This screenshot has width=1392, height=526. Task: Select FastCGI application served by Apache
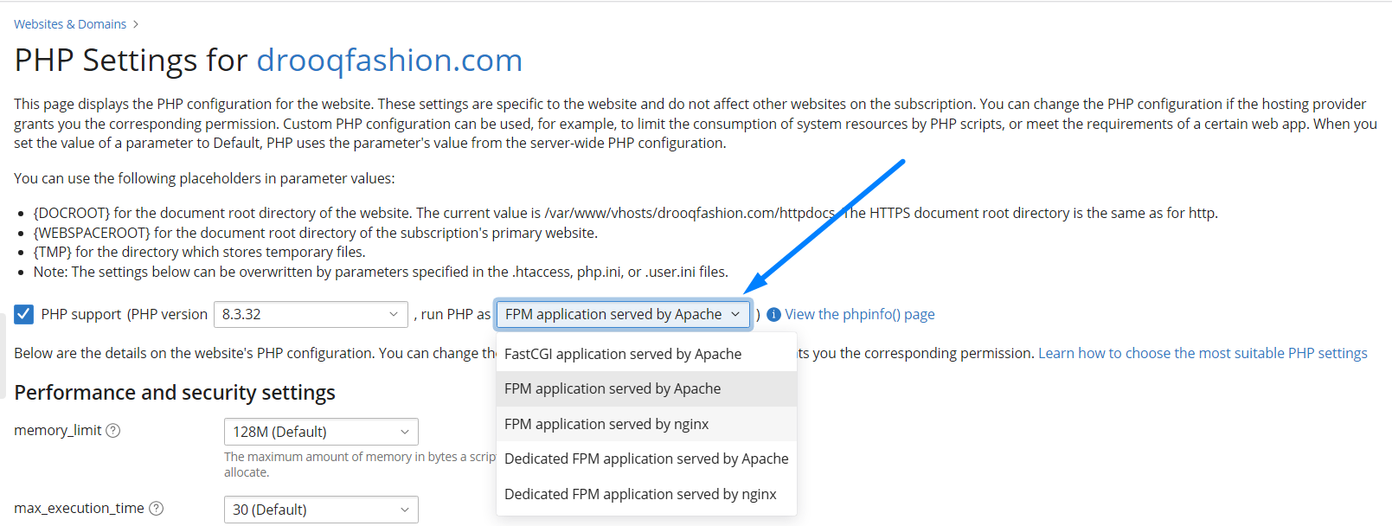pos(646,354)
